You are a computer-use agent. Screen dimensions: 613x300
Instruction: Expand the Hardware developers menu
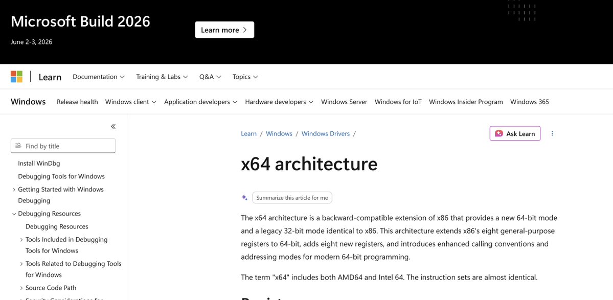pos(279,102)
